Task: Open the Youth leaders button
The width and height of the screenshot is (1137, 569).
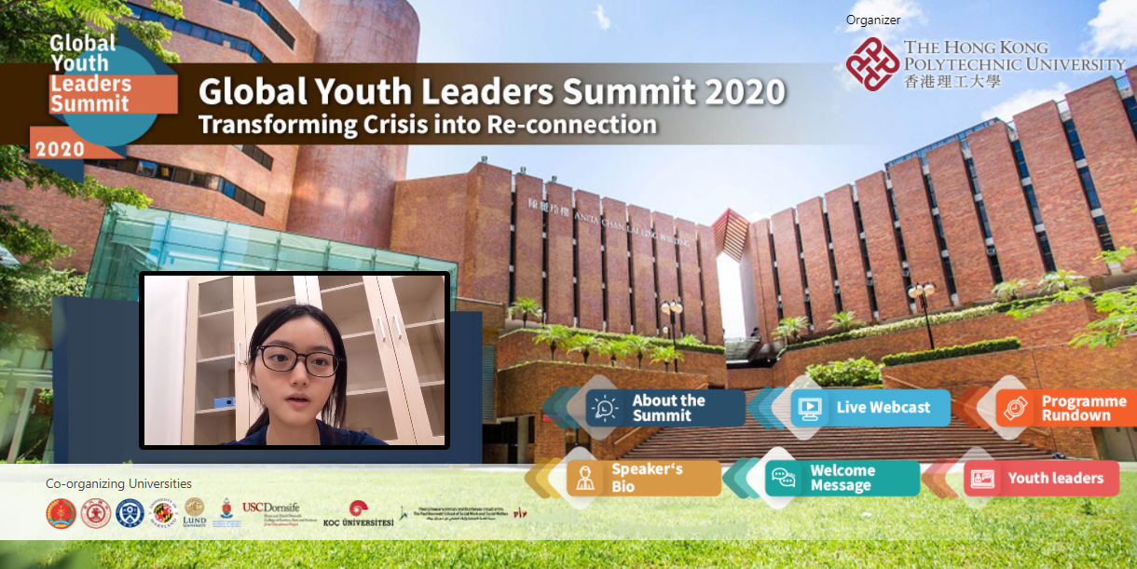Action: point(1041,478)
